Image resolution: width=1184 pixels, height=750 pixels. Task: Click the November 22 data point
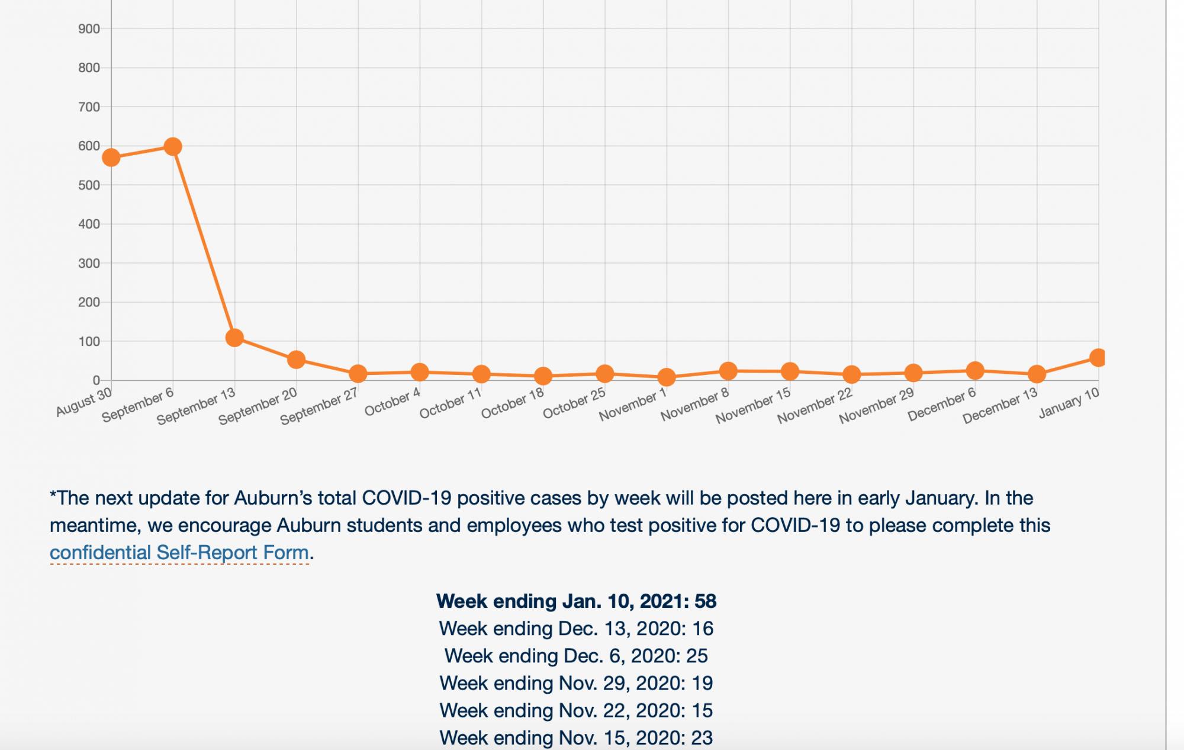point(851,374)
